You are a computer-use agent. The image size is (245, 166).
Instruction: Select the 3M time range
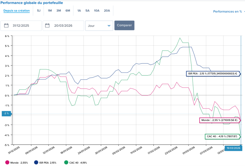59,11
